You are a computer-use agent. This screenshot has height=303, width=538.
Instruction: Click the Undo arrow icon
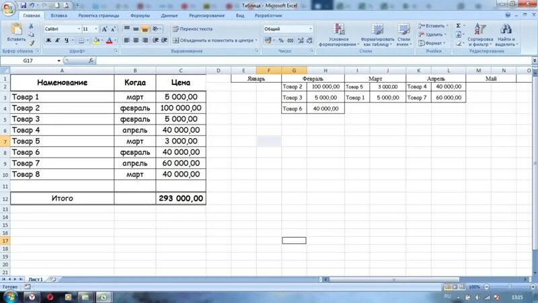pos(32,5)
